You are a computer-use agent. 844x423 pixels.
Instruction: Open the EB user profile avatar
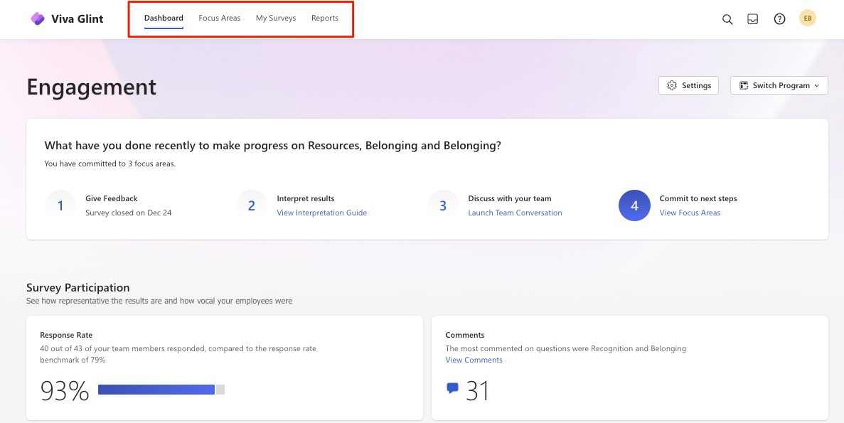click(x=807, y=18)
